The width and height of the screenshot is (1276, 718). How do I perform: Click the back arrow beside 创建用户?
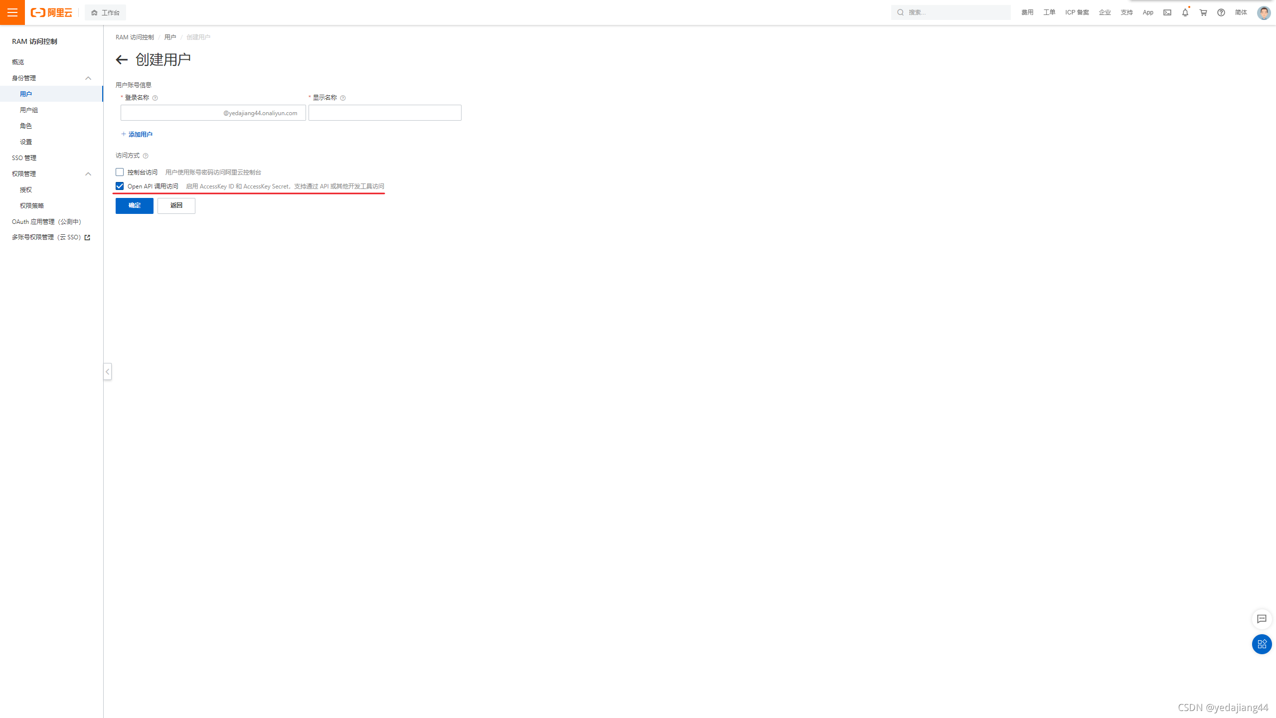122,60
